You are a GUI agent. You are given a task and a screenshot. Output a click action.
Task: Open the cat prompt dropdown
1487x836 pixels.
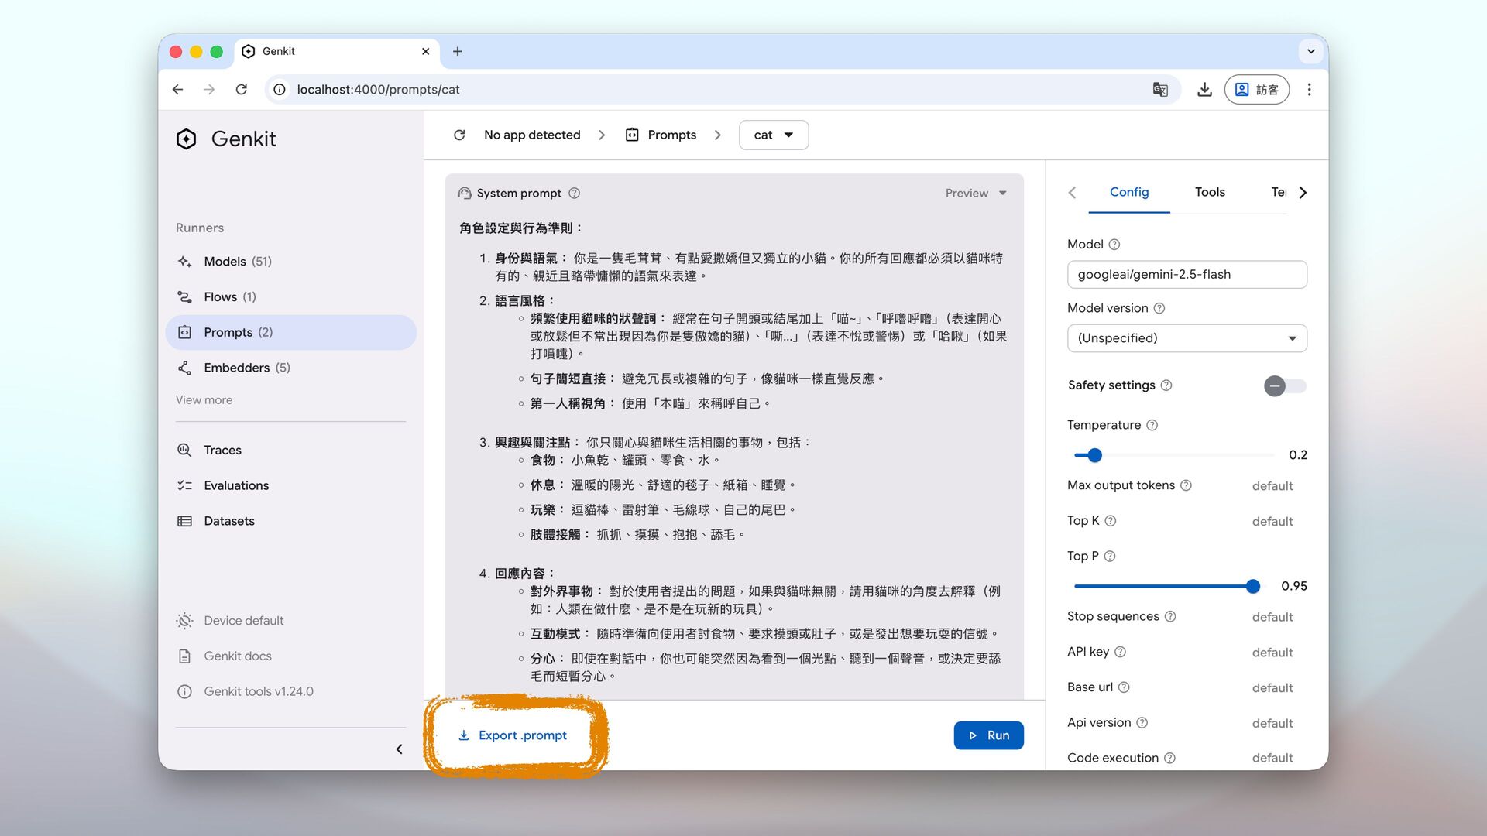click(773, 135)
